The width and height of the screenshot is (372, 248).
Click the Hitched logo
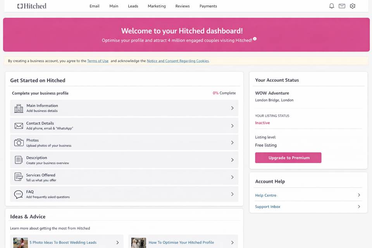click(x=32, y=6)
